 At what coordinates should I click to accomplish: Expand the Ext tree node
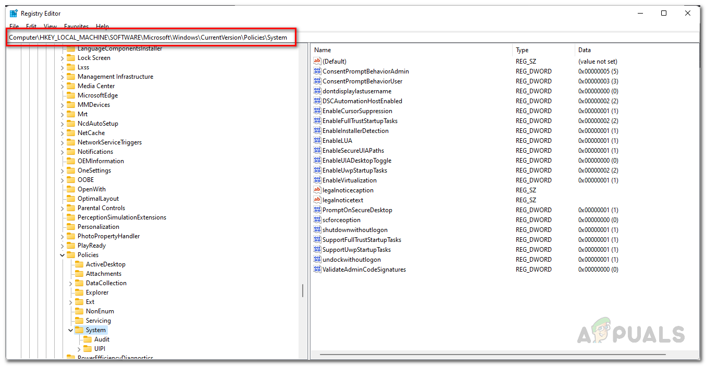pos(71,302)
